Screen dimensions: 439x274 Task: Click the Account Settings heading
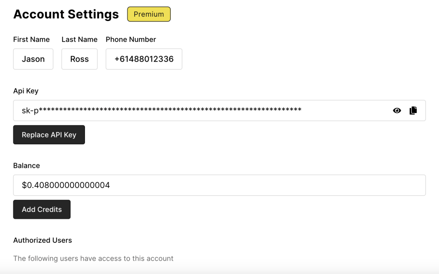[x=66, y=14]
